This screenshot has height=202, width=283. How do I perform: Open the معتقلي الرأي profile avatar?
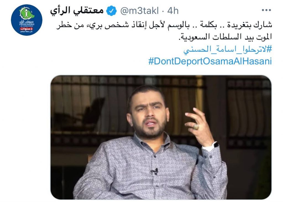point(27,20)
